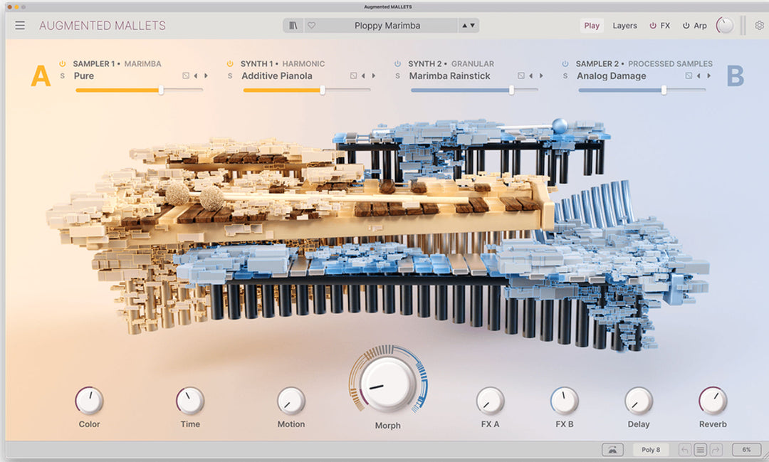Open the settings gear icon
The width and height of the screenshot is (769, 462).
click(759, 26)
